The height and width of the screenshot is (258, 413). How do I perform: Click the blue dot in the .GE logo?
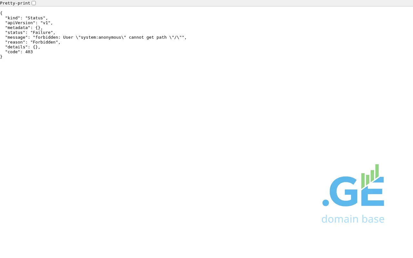[x=326, y=203]
